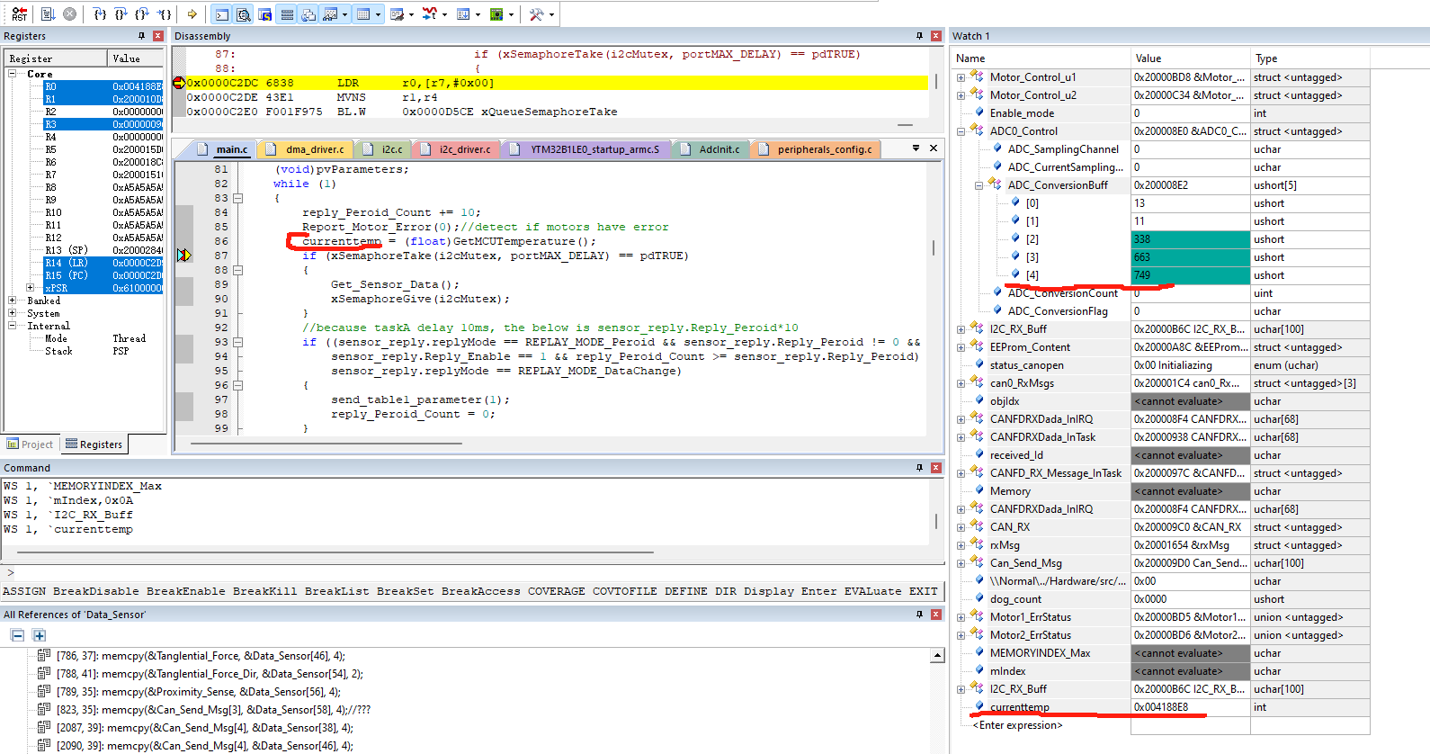Step over the current line
The image size is (1430, 754).
tap(121, 13)
